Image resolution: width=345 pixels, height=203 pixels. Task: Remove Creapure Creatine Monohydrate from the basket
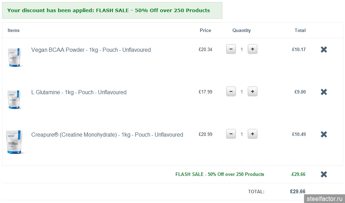tap(323, 135)
